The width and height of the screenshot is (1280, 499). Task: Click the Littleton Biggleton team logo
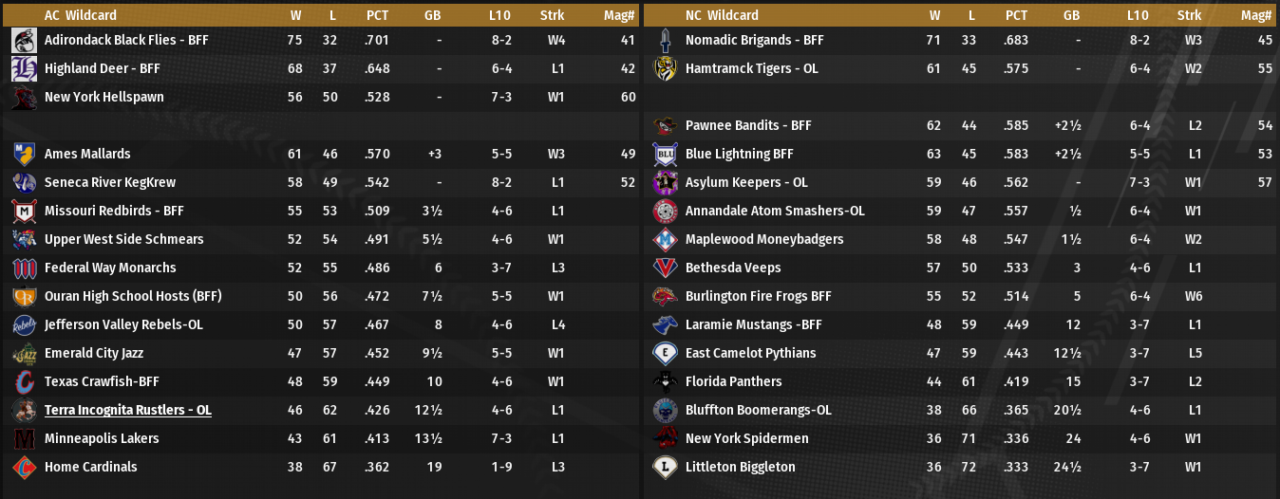[x=665, y=467]
